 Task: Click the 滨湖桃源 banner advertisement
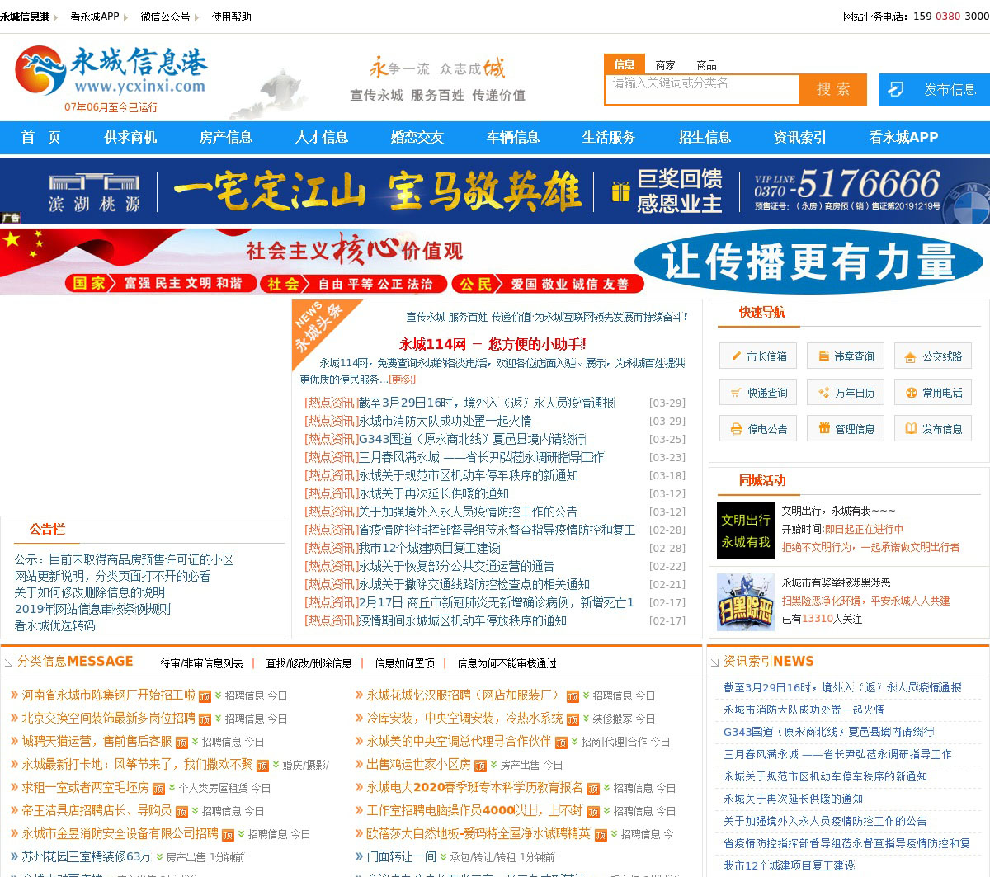point(495,191)
